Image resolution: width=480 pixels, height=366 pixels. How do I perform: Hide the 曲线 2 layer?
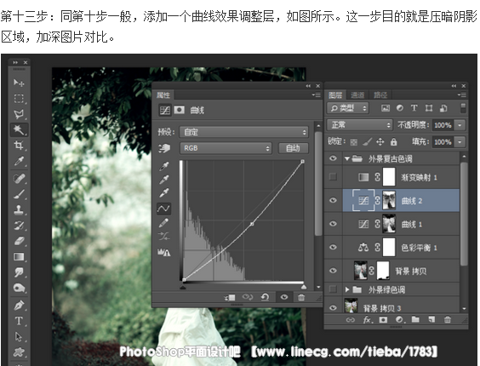click(x=333, y=200)
